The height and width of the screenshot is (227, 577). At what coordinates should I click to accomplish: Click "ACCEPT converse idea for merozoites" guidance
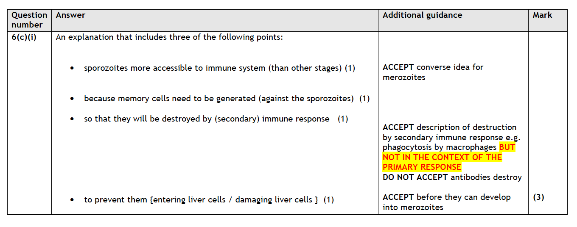tap(433, 72)
